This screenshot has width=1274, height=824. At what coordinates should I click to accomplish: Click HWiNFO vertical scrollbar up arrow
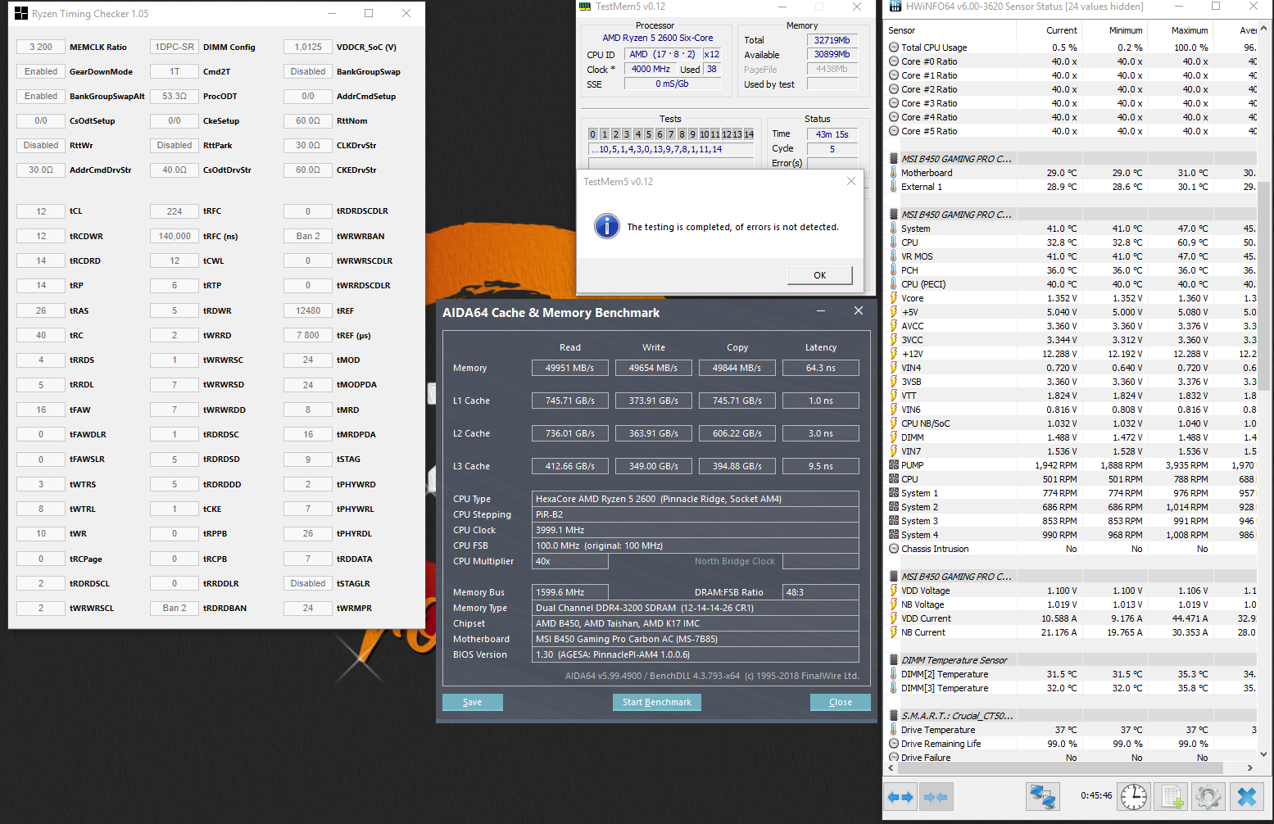(1263, 27)
